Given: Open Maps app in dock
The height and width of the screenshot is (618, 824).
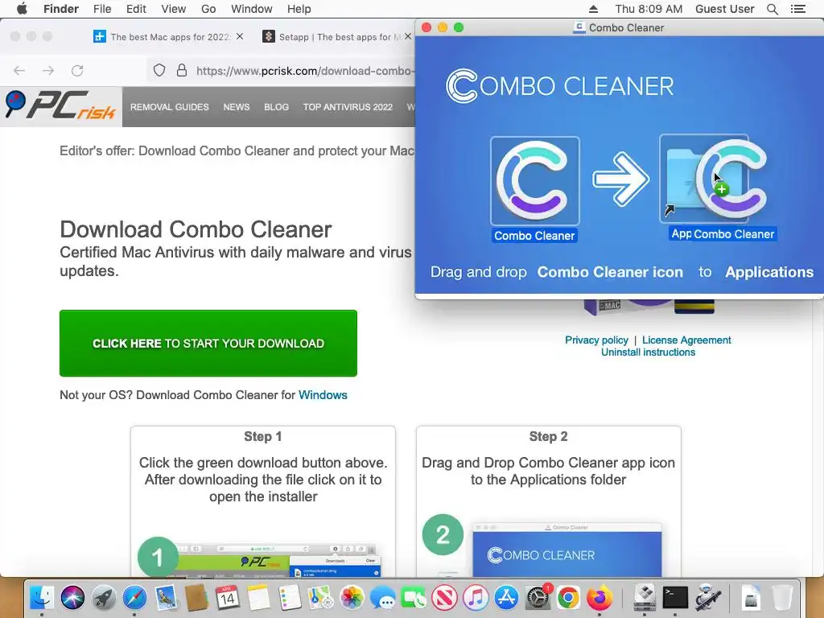Looking at the screenshot, I should [320, 598].
